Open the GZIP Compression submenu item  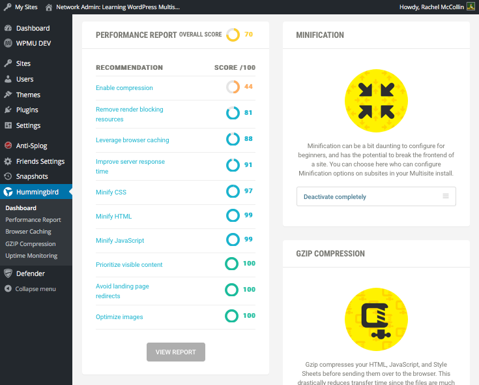click(31, 243)
